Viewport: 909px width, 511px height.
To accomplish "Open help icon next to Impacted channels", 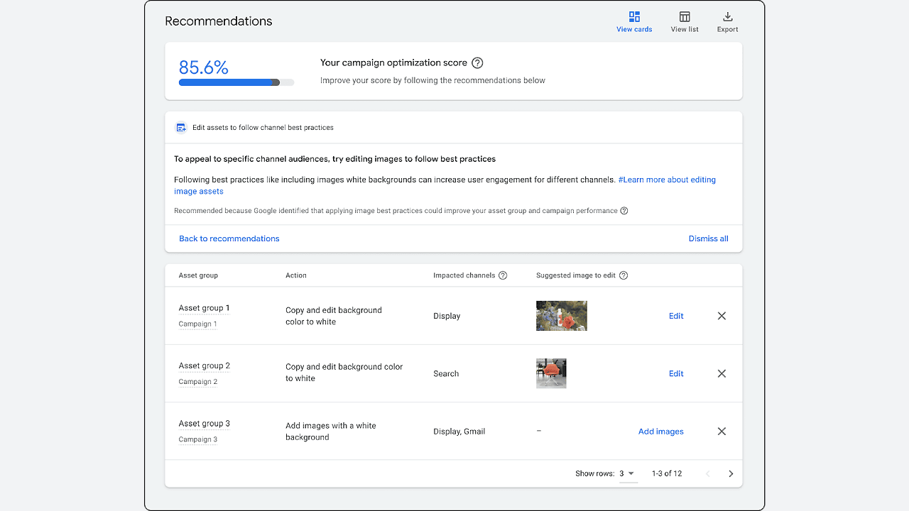I will [x=503, y=275].
